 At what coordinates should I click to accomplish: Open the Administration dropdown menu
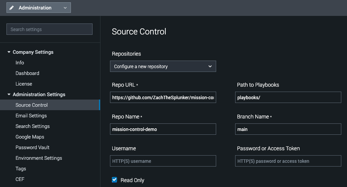tap(39, 8)
